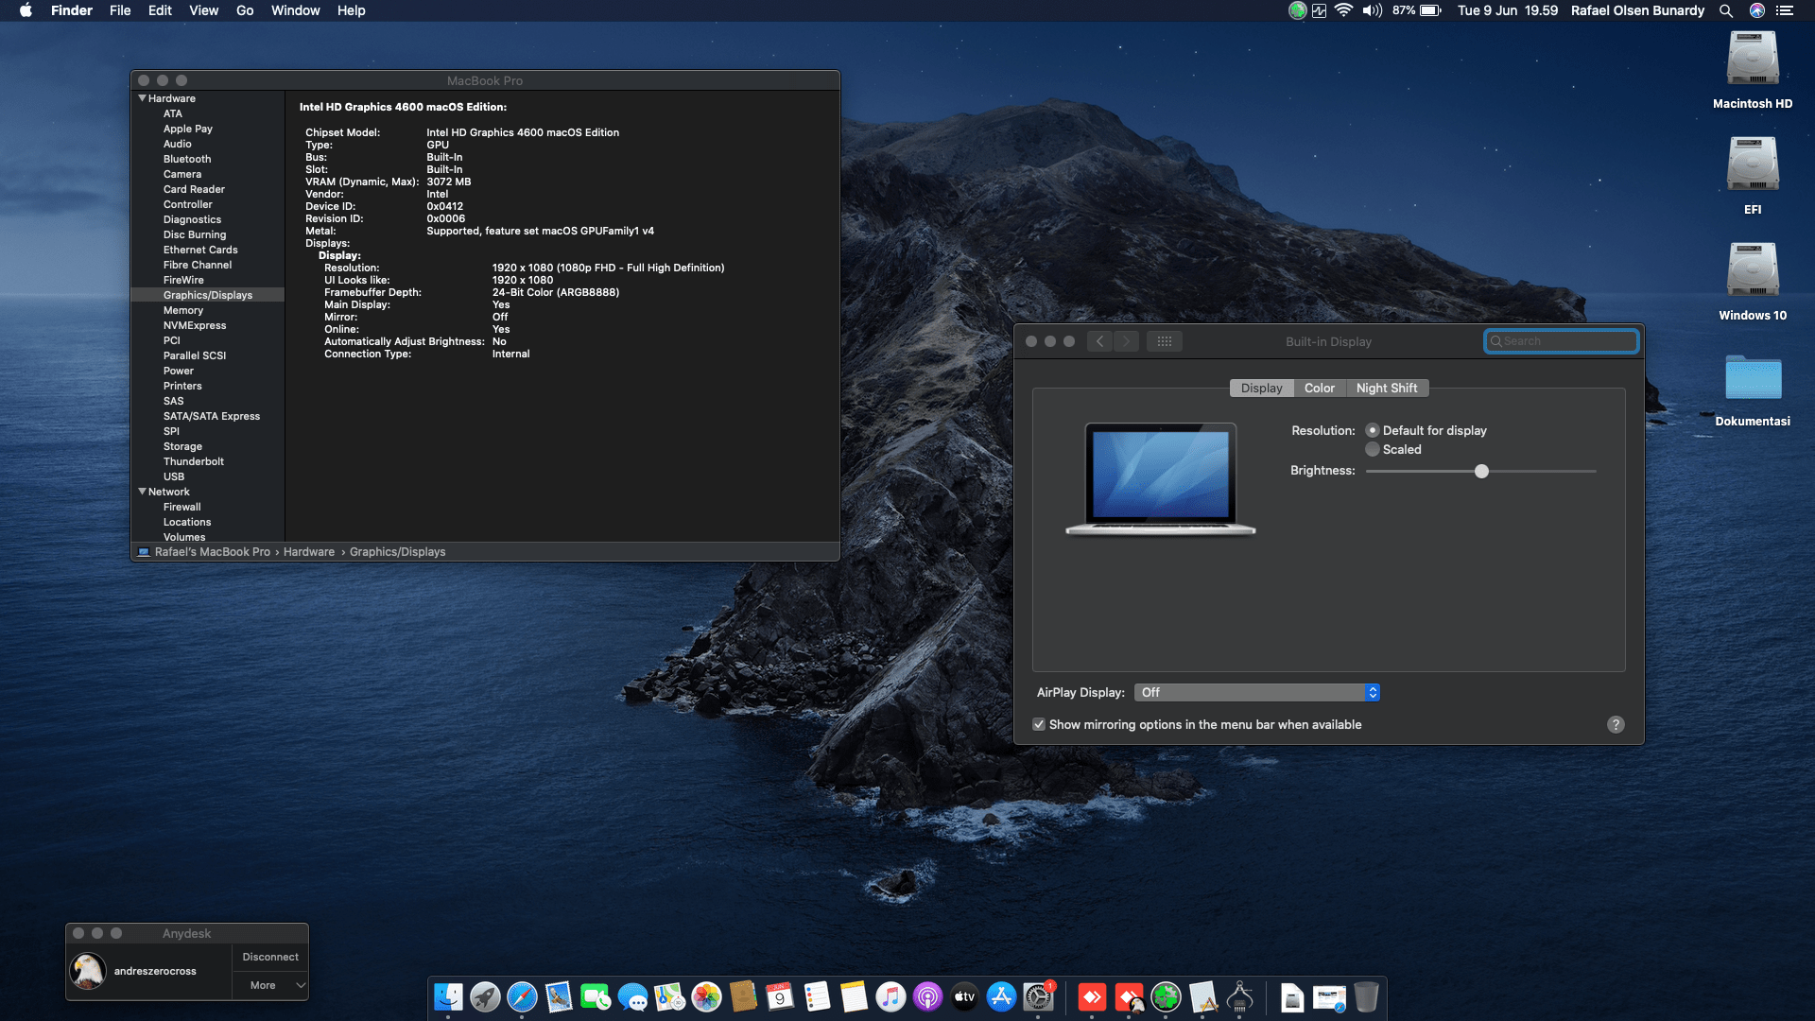This screenshot has width=1815, height=1021.
Task: Open the Trash in the dock
Action: (1366, 996)
